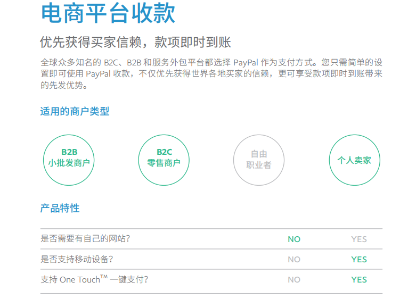Viewport: 408px width, 307px height.
Task: Click the 电商平台收款 title
Action: 108,13
